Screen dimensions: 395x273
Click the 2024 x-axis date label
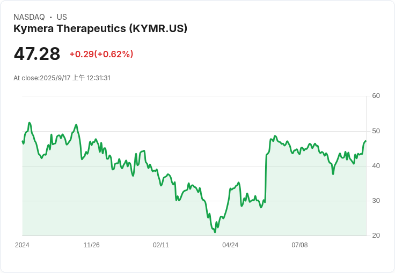tap(22, 245)
